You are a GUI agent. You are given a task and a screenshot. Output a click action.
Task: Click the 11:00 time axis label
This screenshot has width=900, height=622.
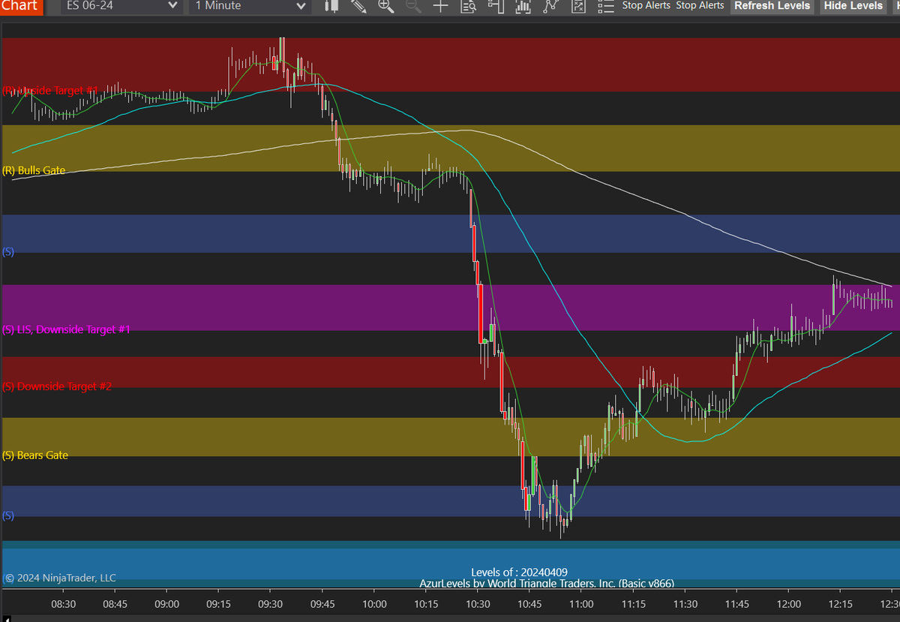pos(581,604)
